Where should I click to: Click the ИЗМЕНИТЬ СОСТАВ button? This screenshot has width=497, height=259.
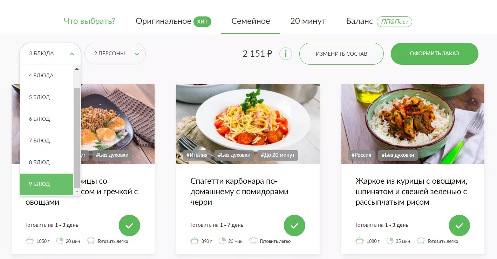click(x=341, y=54)
